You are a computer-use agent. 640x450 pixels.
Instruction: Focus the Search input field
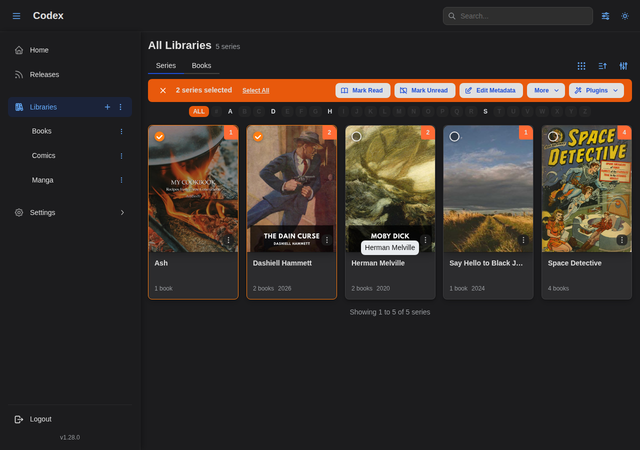pos(518,16)
